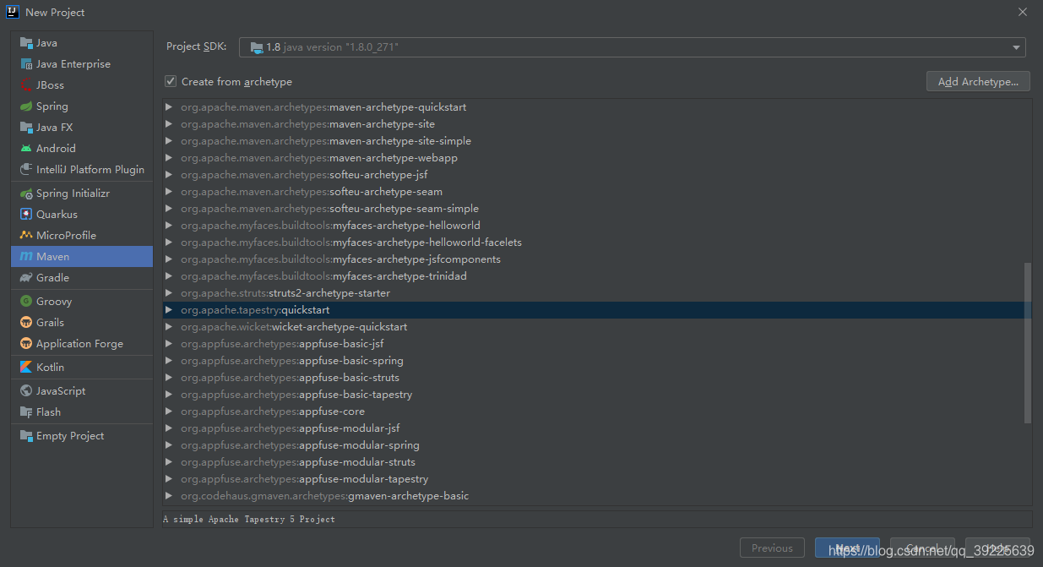The height and width of the screenshot is (567, 1043).
Task: Click the Help button
Action: click(997, 548)
